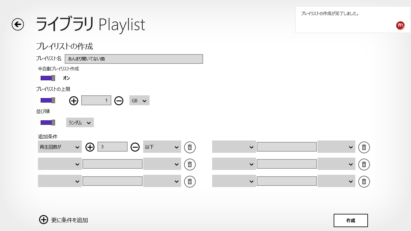Click the trash icon in top-right condition row
Screen dimensions: 411x231
pos(364,147)
